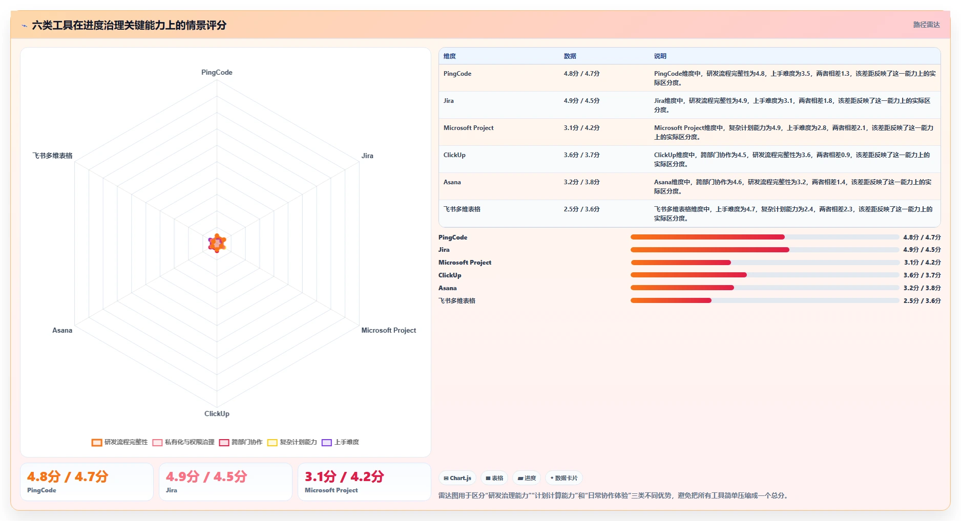Click the bold ClickUp label beside its progress bar
Image resolution: width=961 pixels, height=521 pixels.
450,275
